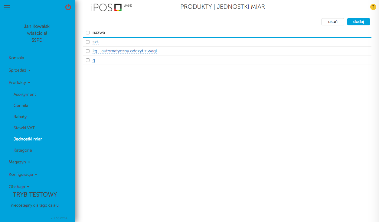Screen dimensions: 379x222
Task: Tick the checkbox next to g
Action: tap(88, 60)
